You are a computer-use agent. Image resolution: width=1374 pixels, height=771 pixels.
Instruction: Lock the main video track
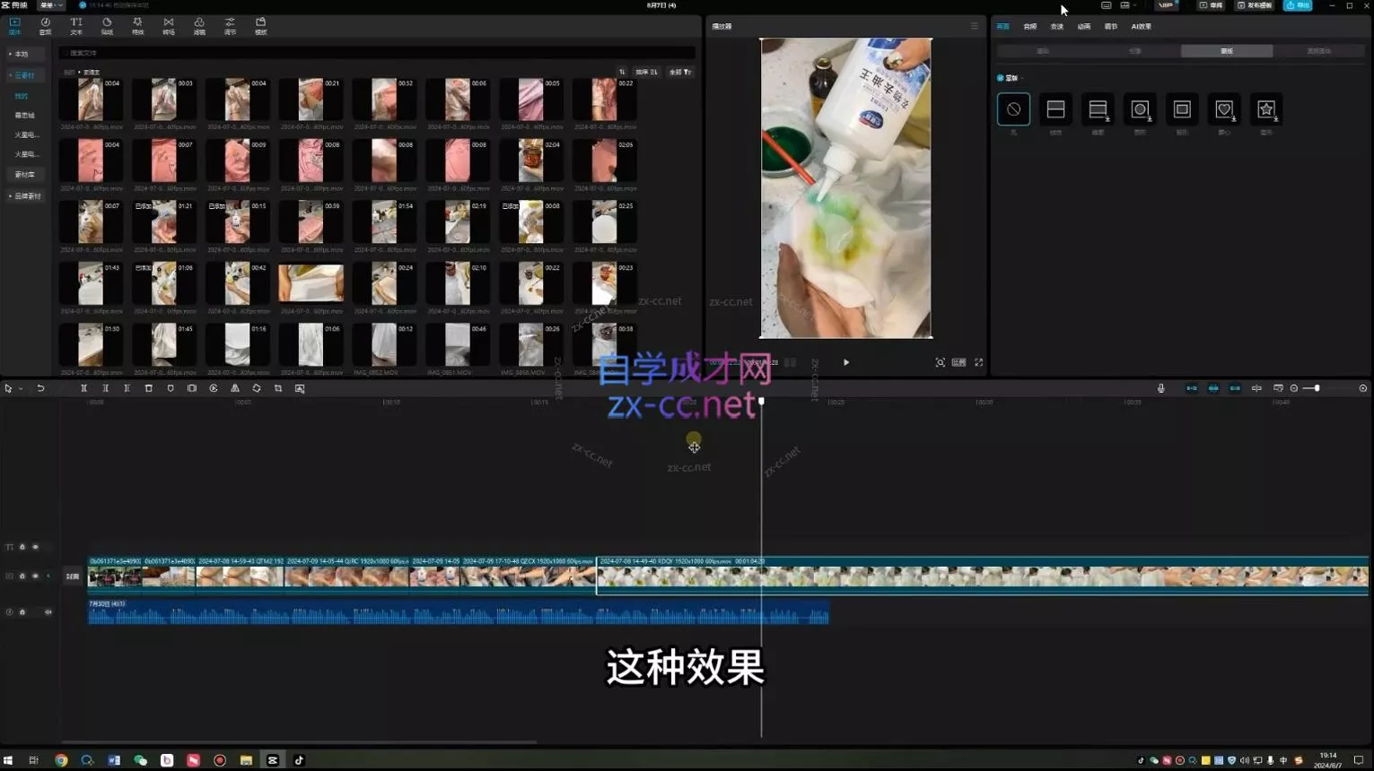22,576
